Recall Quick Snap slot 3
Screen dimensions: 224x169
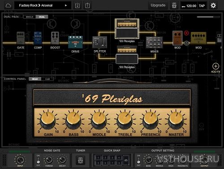click(112, 157)
